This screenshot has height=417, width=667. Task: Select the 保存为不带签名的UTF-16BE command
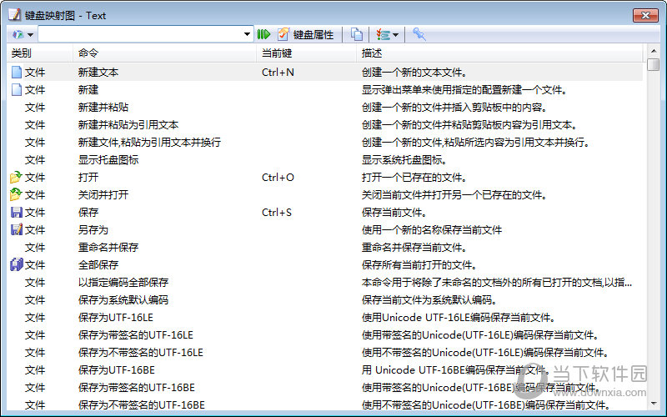pyautogui.click(x=141, y=404)
